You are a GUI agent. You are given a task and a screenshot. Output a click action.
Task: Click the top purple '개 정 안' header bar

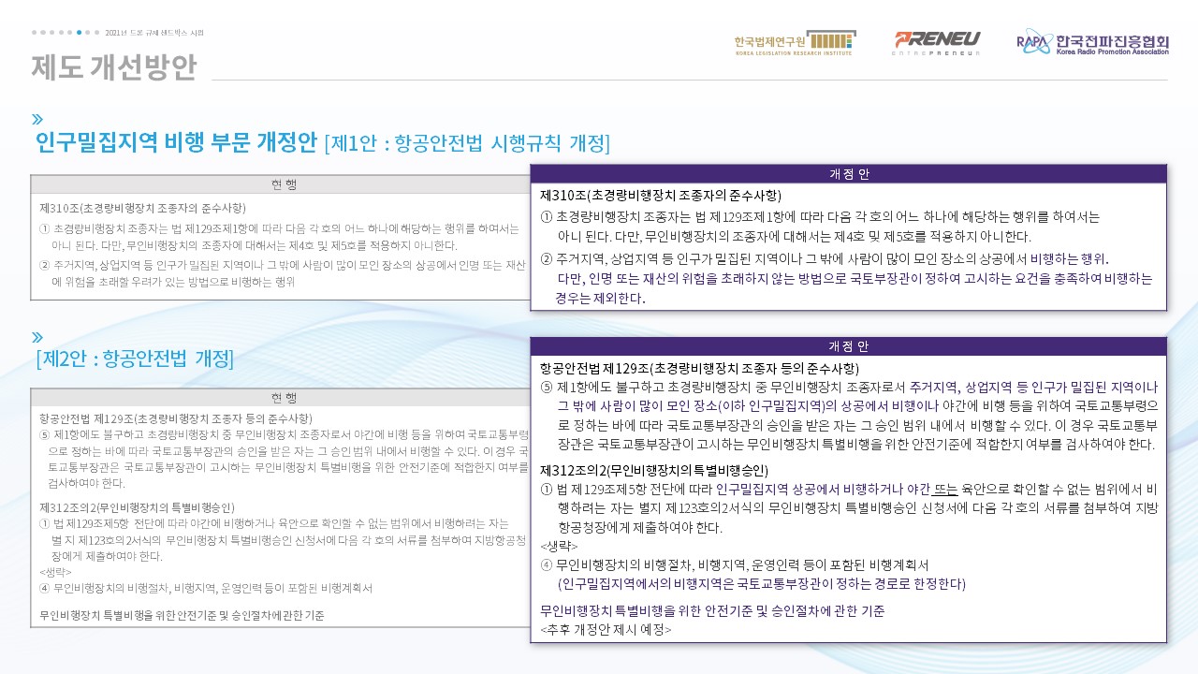click(x=849, y=174)
